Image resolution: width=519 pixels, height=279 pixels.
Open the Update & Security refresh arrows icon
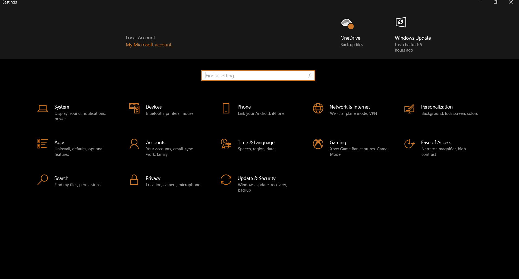click(226, 180)
